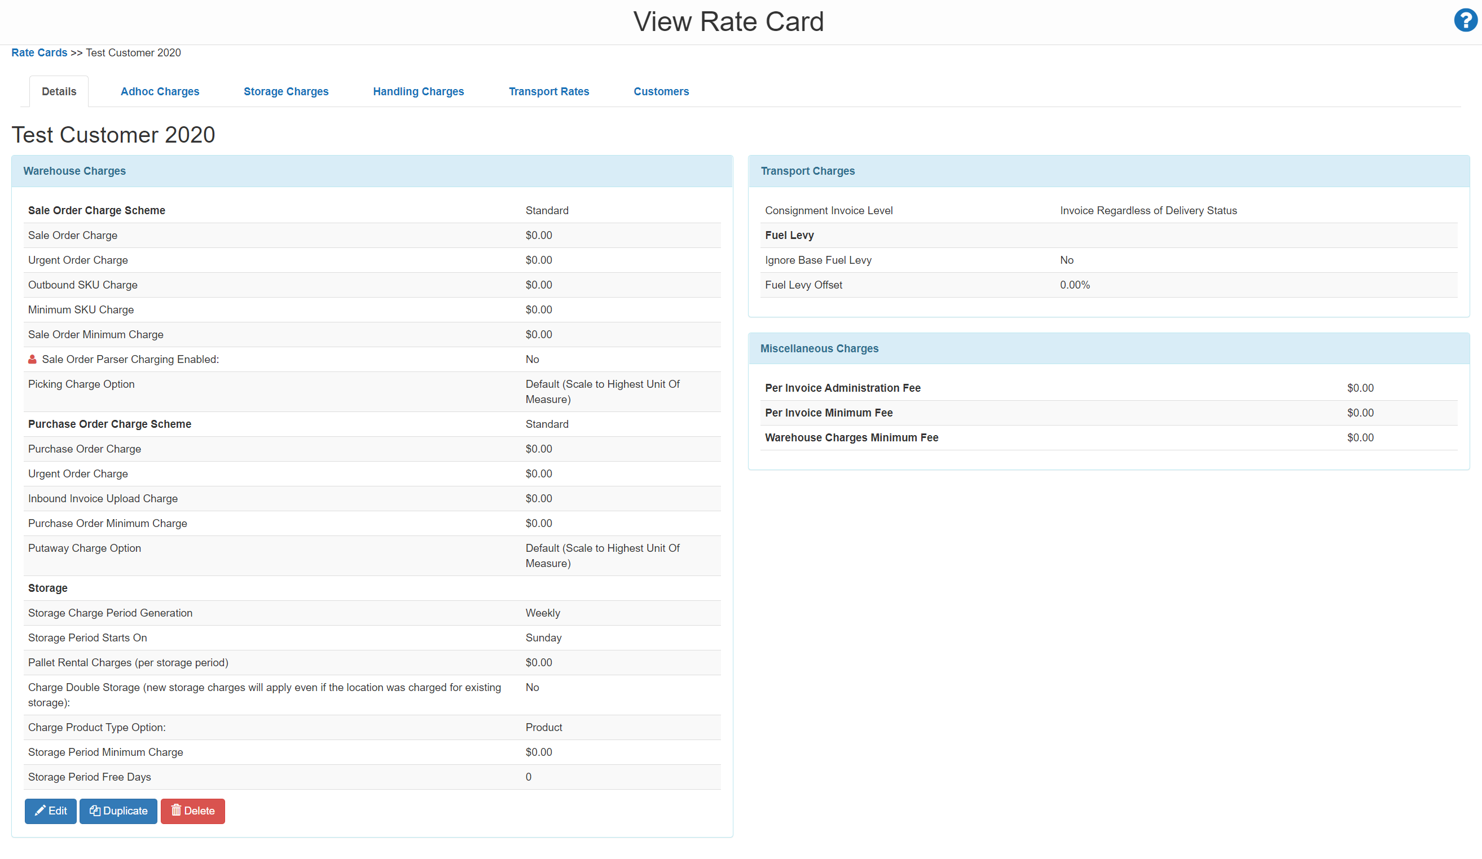
Task: Select the Storage Period Free Days row
Action: [372, 777]
